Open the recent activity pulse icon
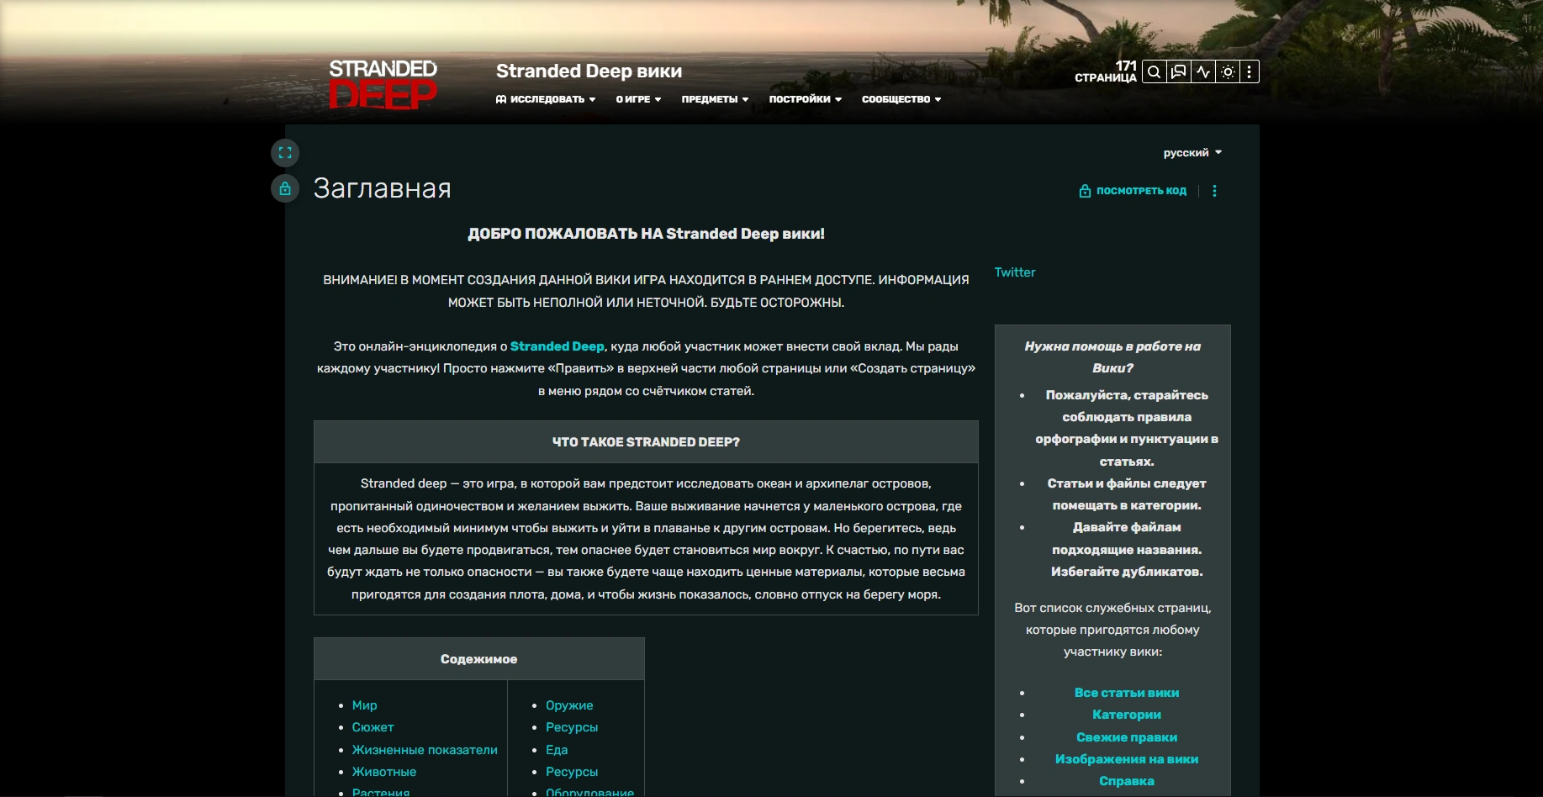The image size is (1543, 797). pos(1203,72)
